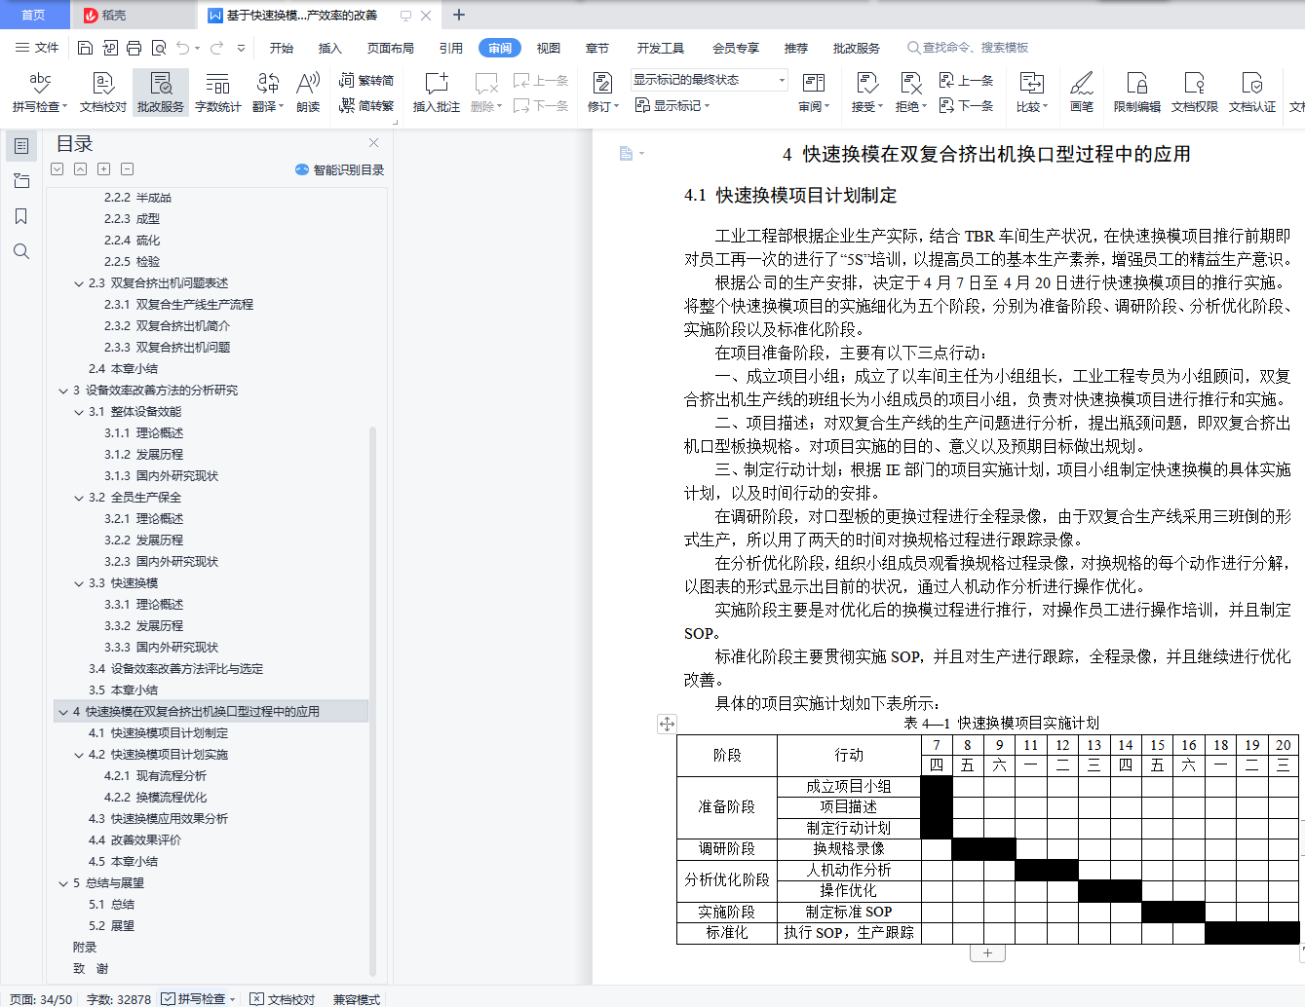Select the 画笔 ink pen tool
Screen dimensions: 1305x1007
pos(1082,93)
